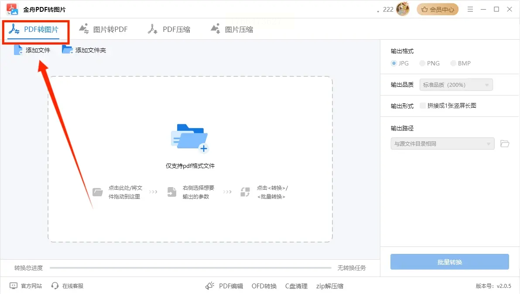Open the 输出品质 dropdown
Viewport: 520px width, 294px height.
pos(456,85)
